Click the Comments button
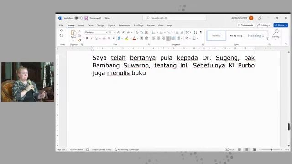 pyautogui.click(x=245, y=26)
